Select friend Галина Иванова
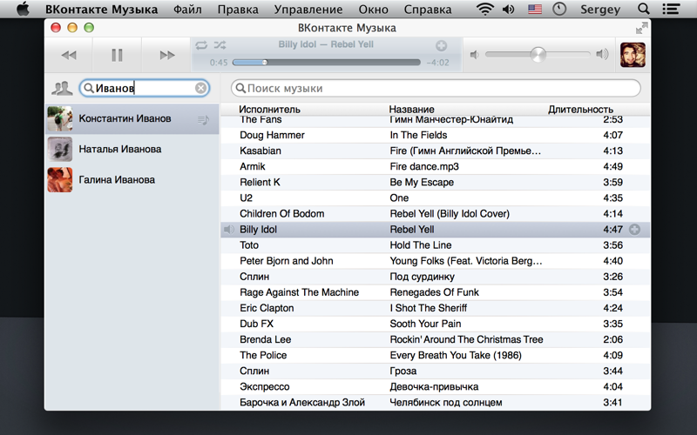This screenshot has height=435, width=697. click(x=132, y=180)
